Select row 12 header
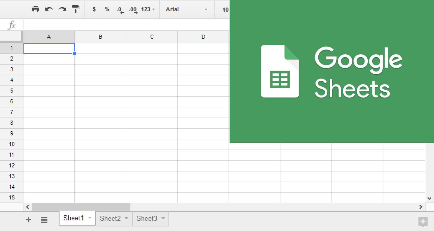The width and height of the screenshot is (434, 231). [x=11, y=165]
